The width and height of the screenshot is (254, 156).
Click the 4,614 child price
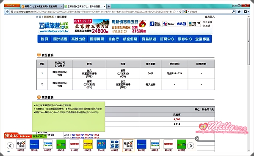[177, 124]
